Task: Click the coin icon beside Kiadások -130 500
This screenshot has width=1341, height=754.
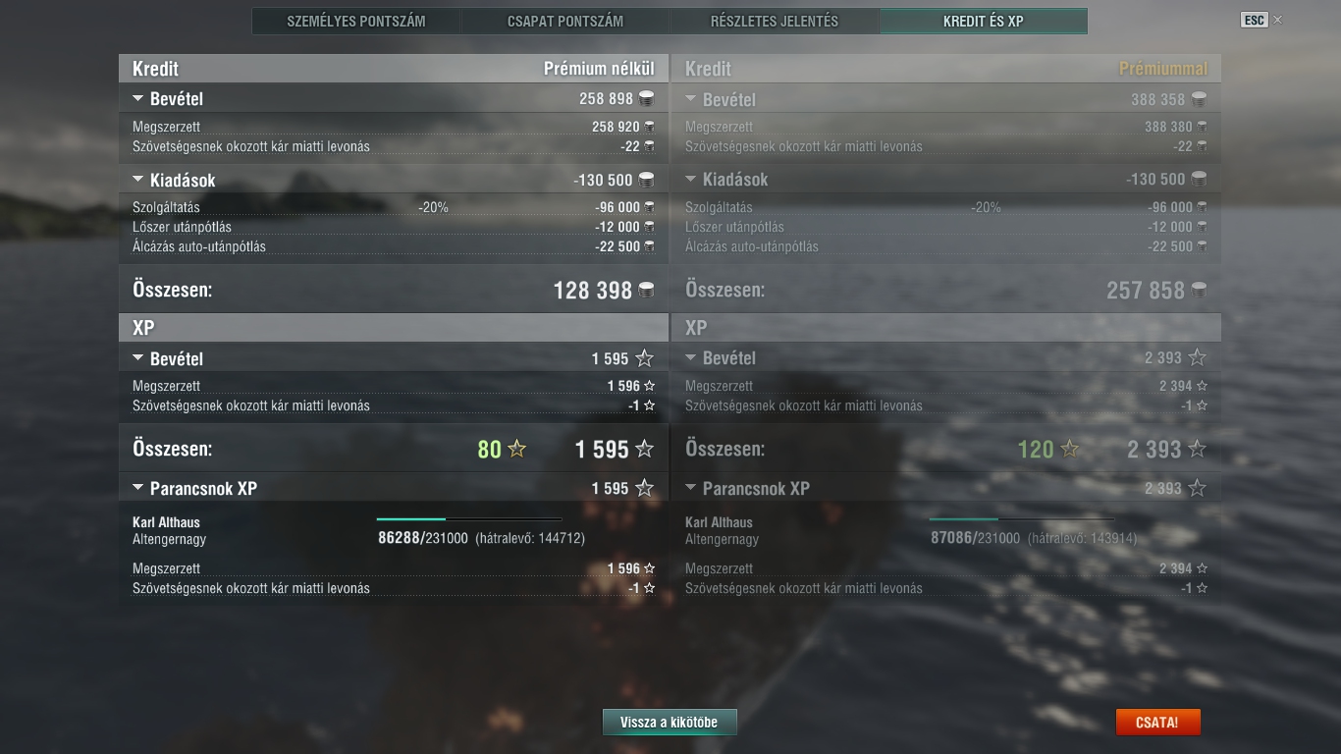Action: (x=646, y=180)
